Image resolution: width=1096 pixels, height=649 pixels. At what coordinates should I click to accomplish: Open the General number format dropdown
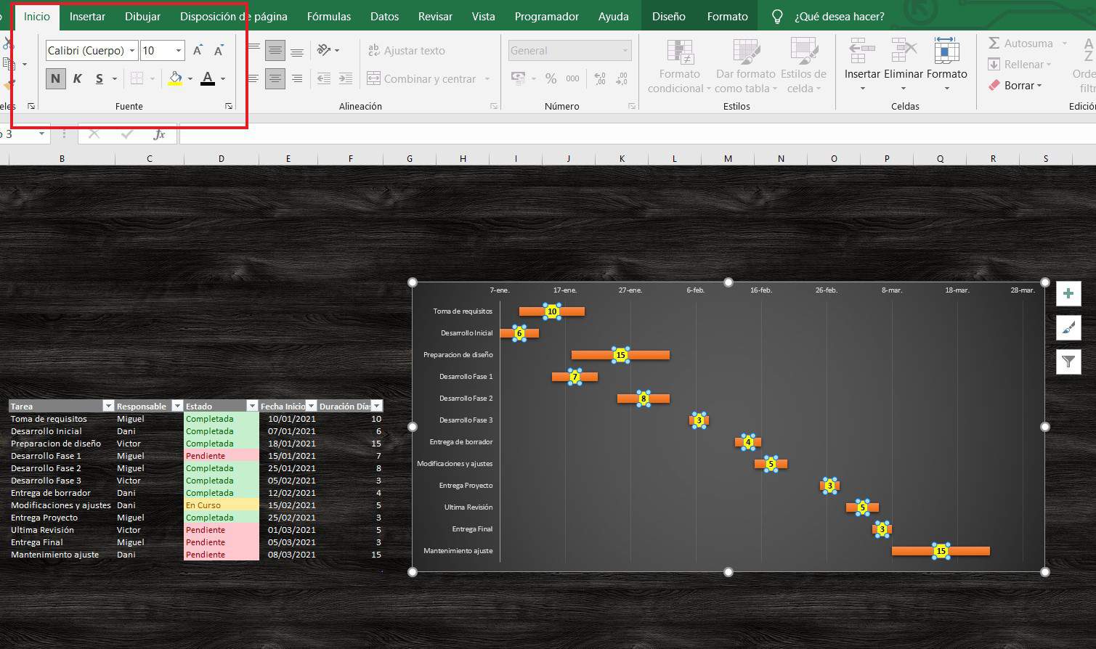tap(625, 51)
